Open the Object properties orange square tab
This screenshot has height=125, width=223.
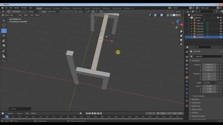point(187,77)
